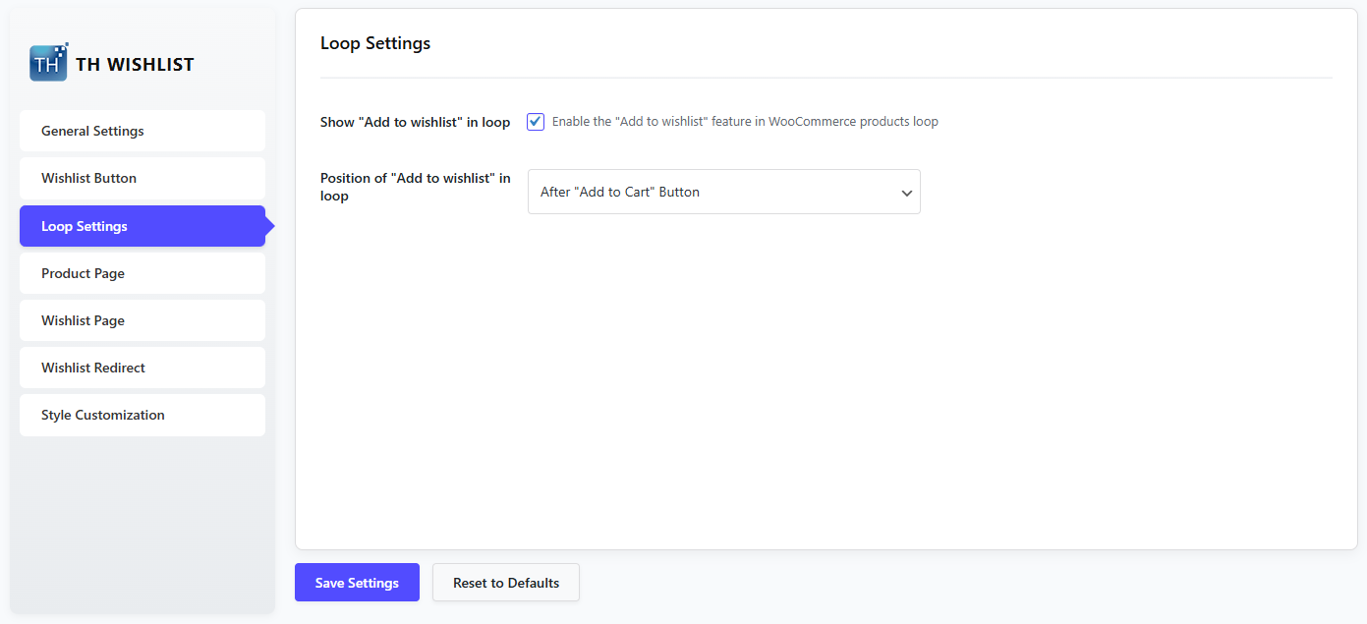The image size is (1367, 624).
Task: Open the General Settings tab
Action: 142,131
